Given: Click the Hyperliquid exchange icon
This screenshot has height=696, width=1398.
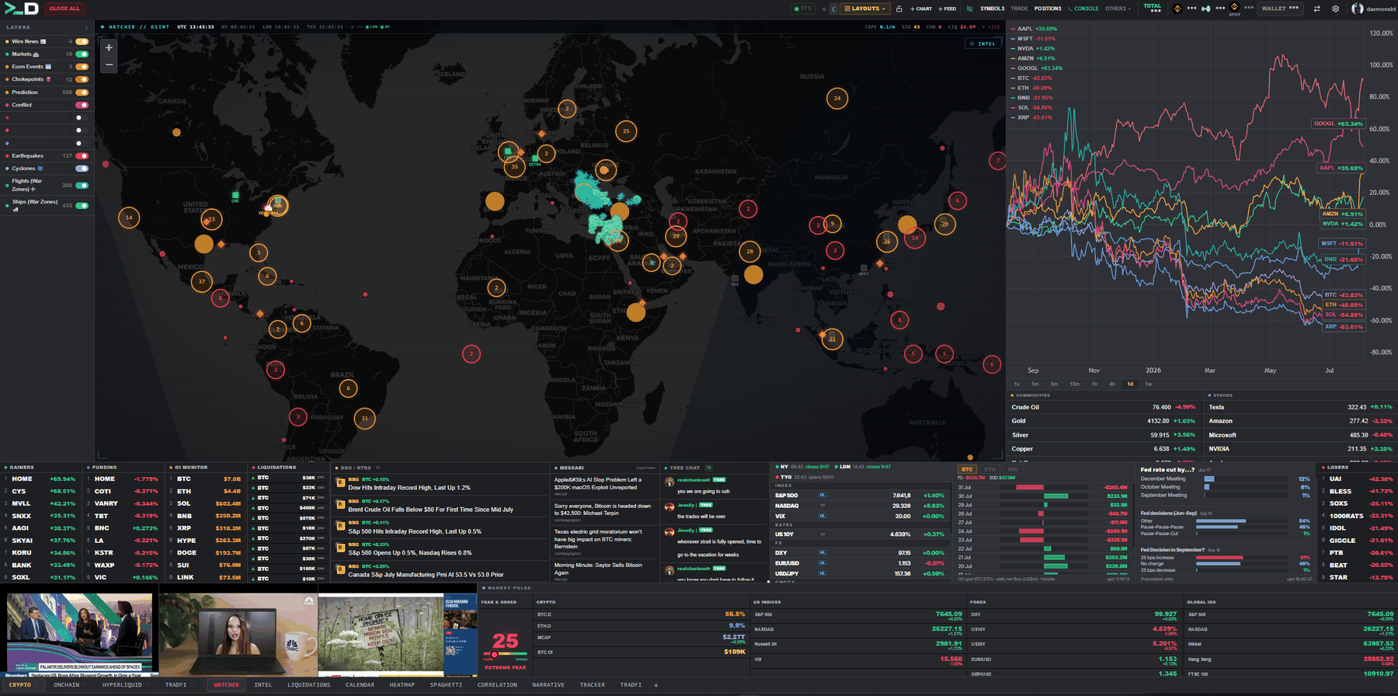Looking at the screenshot, I should (x=1206, y=9).
